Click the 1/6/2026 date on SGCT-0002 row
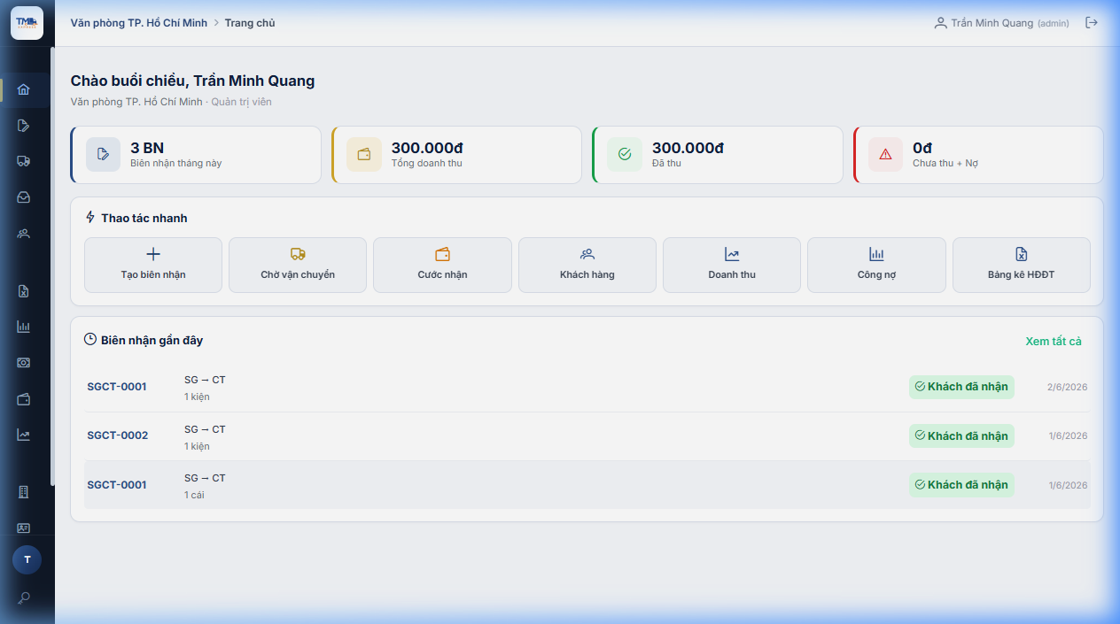This screenshot has width=1120, height=624. (1068, 436)
